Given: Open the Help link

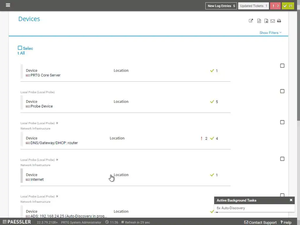Looking at the screenshot, I should [x=286, y=222].
